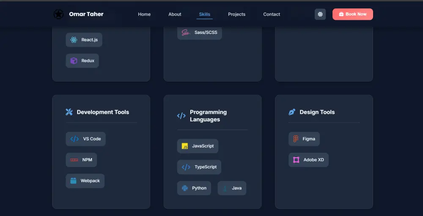Click the VS Code code-bracket icon
Image resolution: width=423 pixels, height=216 pixels.
point(74,139)
